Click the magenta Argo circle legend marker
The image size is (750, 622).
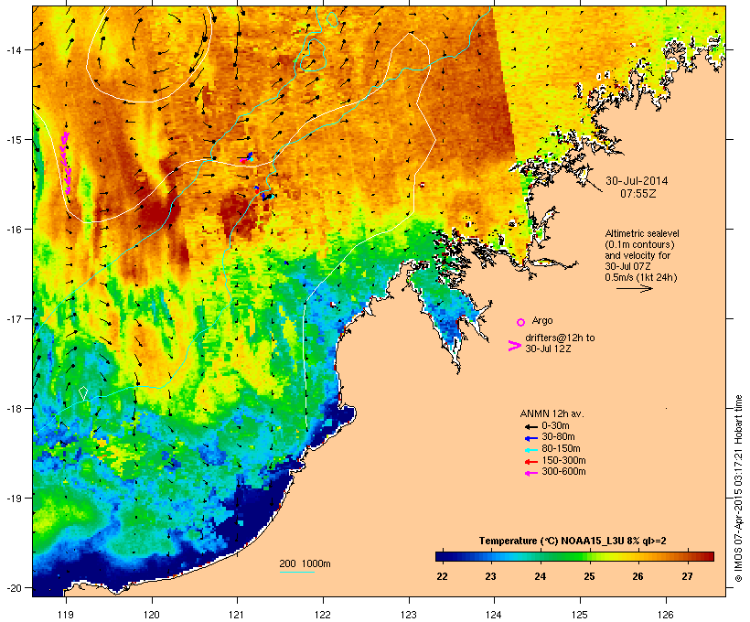[521, 323]
